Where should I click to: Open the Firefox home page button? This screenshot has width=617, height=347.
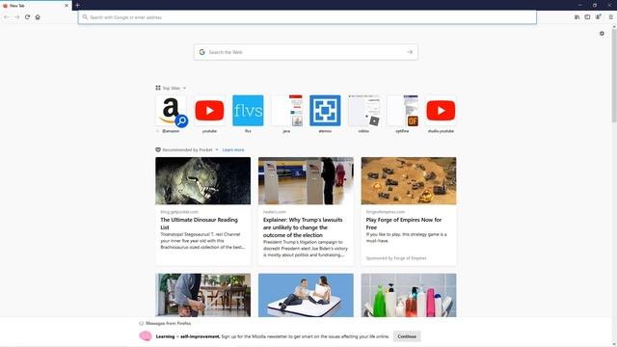(38, 17)
